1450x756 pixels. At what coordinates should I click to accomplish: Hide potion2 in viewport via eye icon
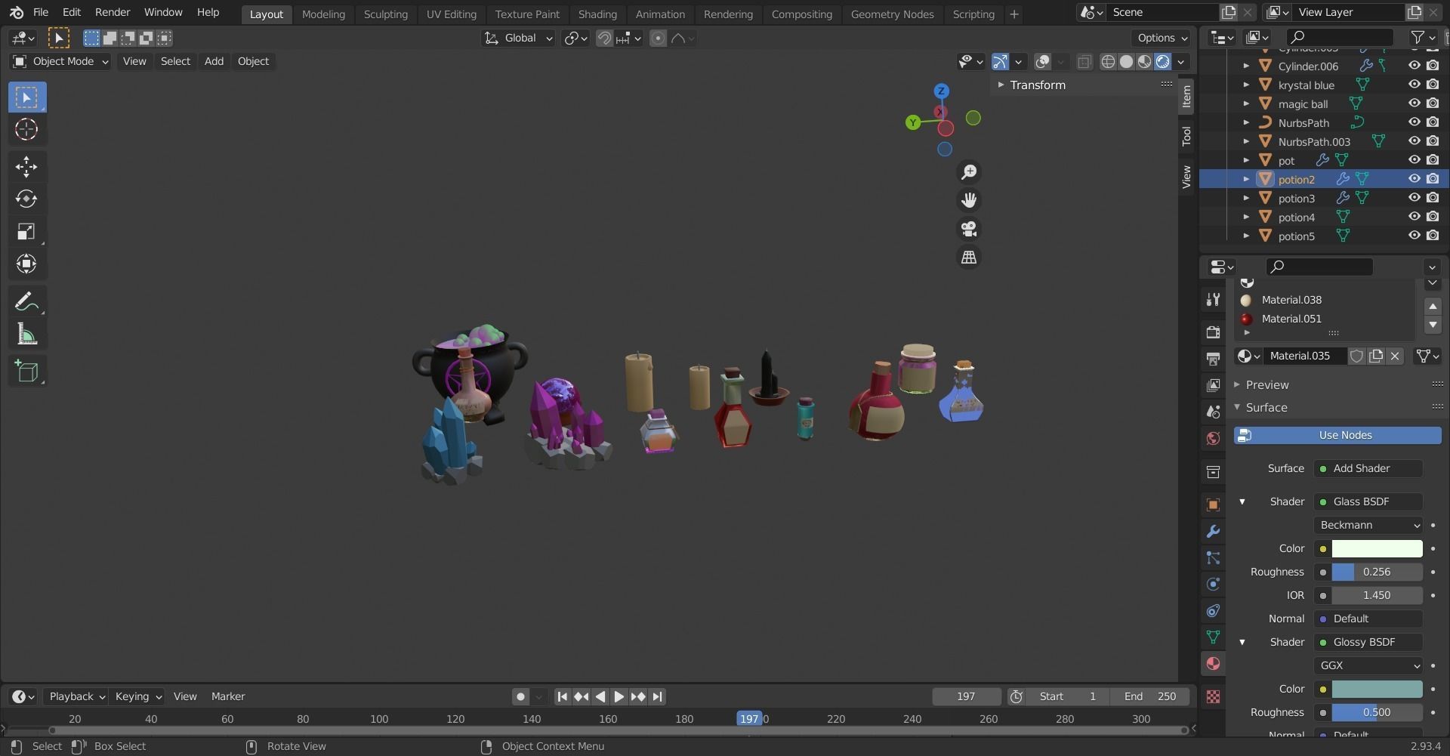point(1414,179)
